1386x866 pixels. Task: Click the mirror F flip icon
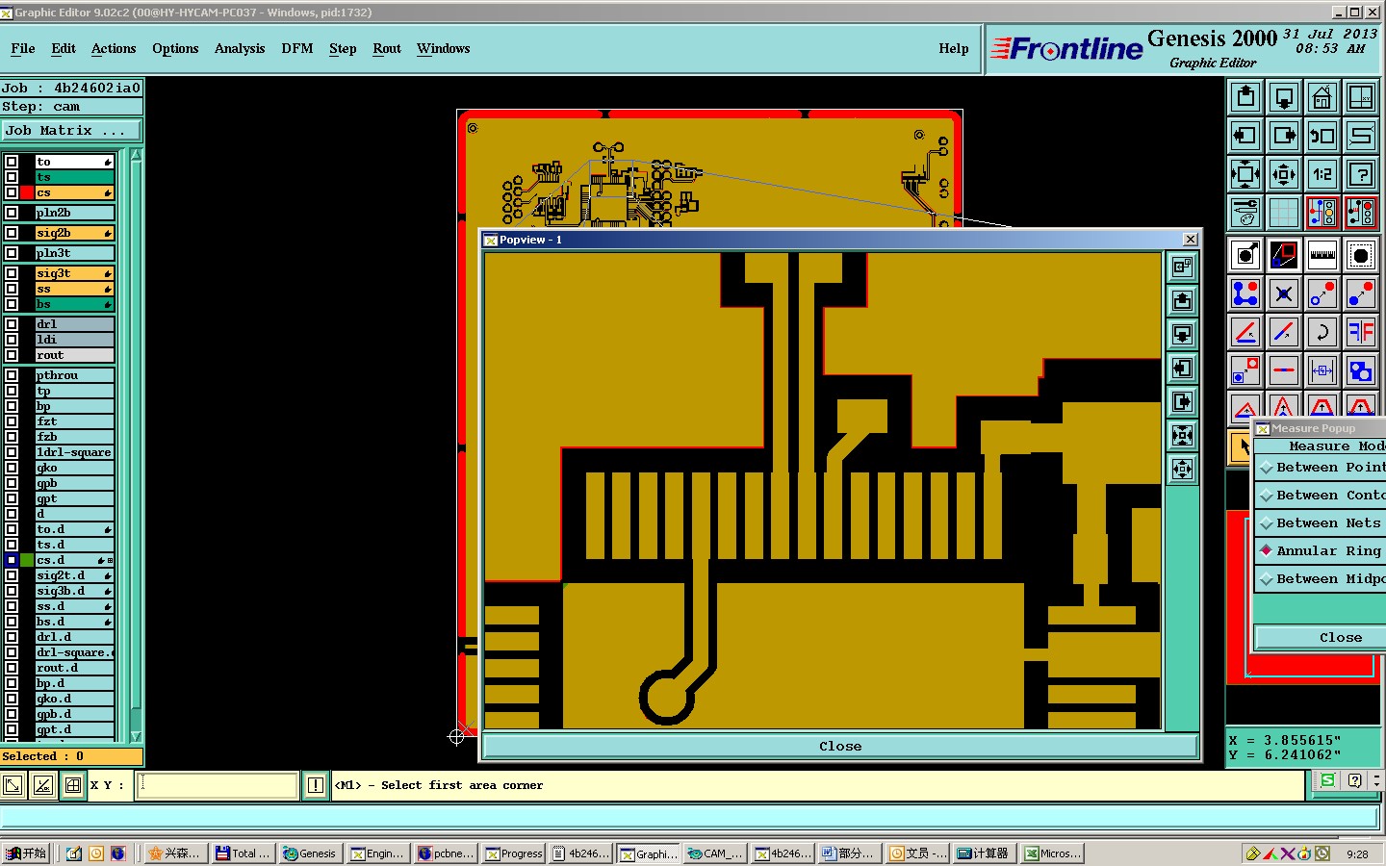click(x=1361, y=332)
